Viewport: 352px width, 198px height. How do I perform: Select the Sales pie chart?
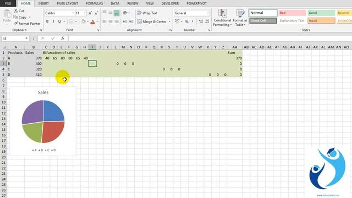coord(43,121)
